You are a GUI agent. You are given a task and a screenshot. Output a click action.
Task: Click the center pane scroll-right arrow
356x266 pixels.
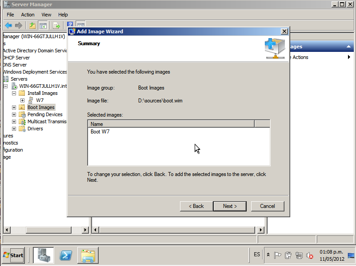click(x=260, y=230)
